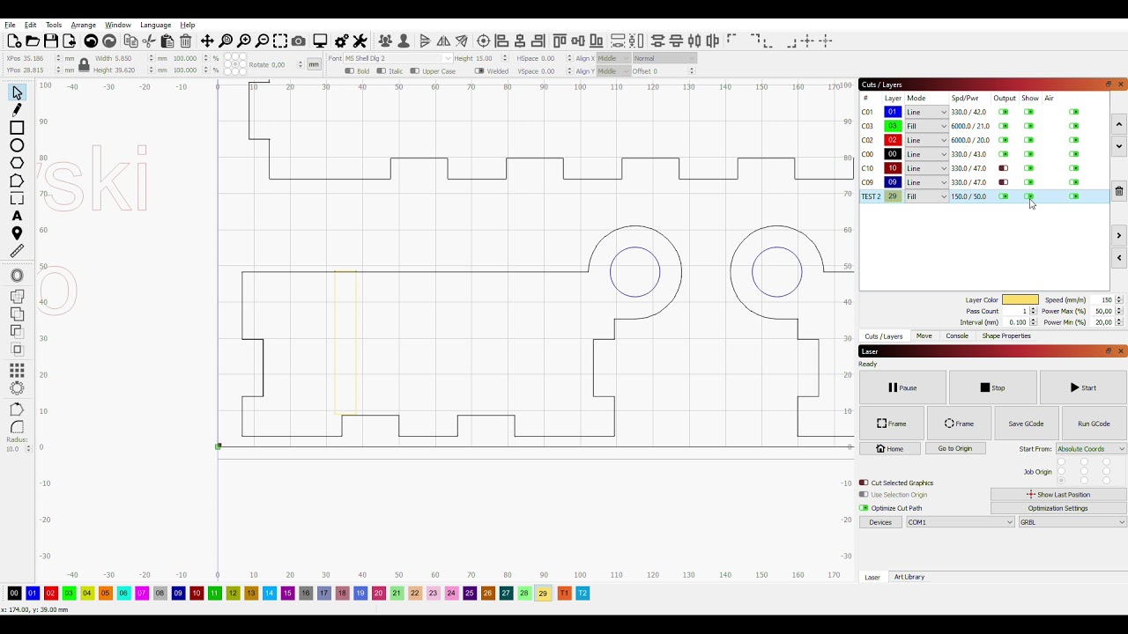Click the Stop button
The width and height of the screenshot is (1128, 634).
pyautogui.click(x=992, y=387)
